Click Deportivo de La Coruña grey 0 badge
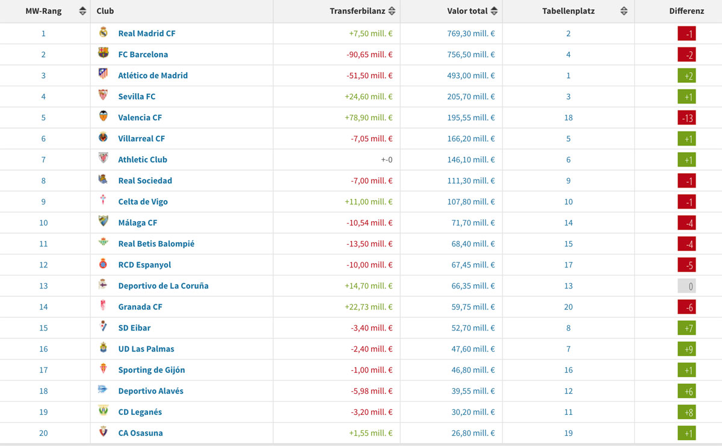This screenshot has height=446, width=722. pos(687,286)
